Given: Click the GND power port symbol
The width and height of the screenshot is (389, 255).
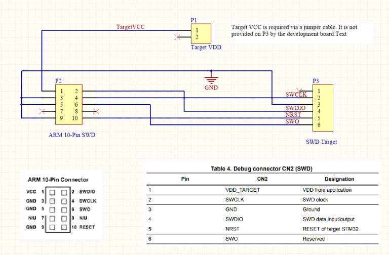Looking at the screenshot, I should [211, 80].
